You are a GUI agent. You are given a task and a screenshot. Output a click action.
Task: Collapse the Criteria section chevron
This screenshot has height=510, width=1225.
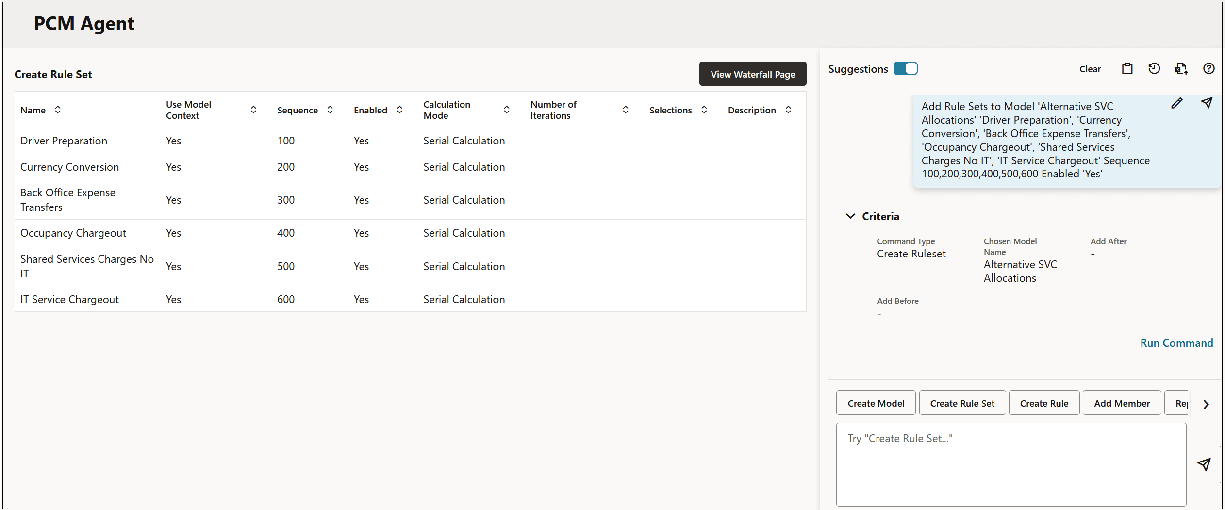tap(851, 216)
